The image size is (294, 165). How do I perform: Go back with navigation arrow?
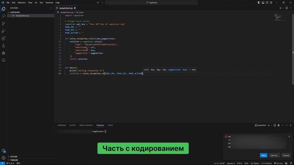(x=98, y=3)
